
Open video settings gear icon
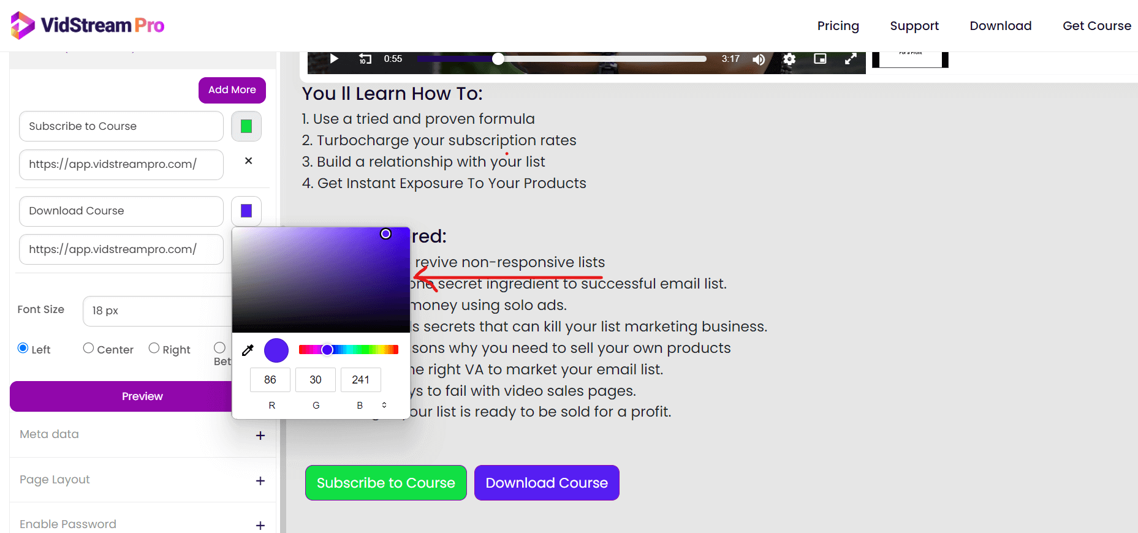coord(789,59)
